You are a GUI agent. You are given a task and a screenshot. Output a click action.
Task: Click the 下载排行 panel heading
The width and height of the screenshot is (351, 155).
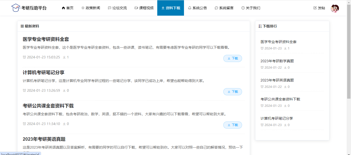(270, 26)
